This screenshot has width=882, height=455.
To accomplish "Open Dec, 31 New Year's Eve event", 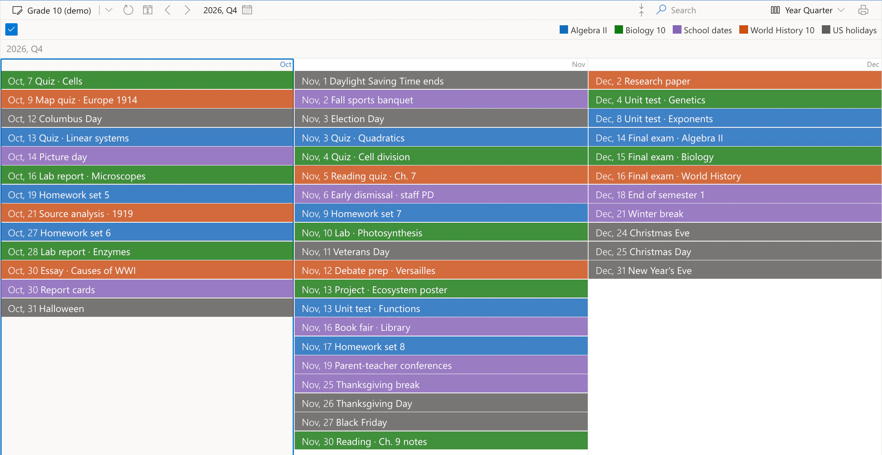I will click(x=735, y=270).
